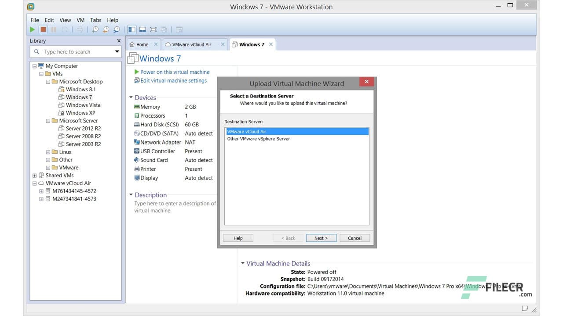Enter full screen mode via the toolbar icon
The height and width of the screenshot is (316, 563).
pyautogui.click(x=153, y=29)
